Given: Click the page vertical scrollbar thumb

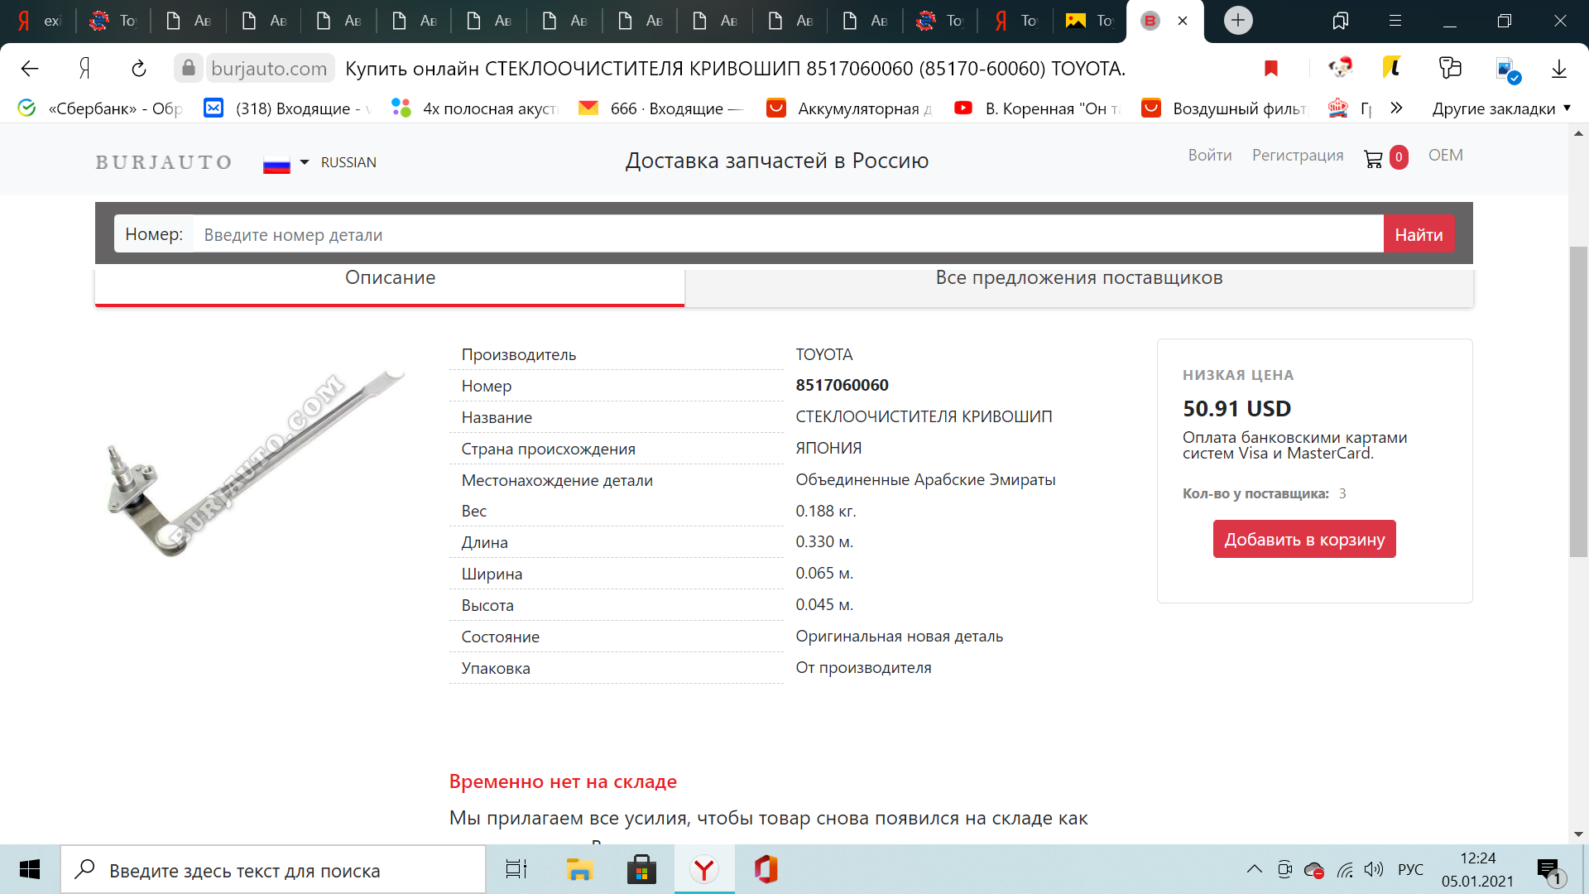Looking at the screenshot, I should click(x=1578, y=401).
